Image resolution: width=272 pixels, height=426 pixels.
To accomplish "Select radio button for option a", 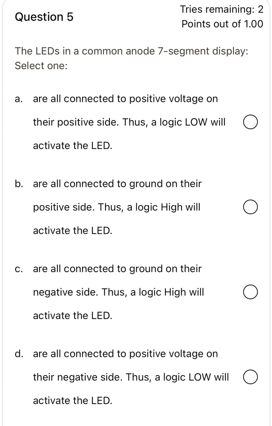I will pyautogui.click(x=250, y=122).
